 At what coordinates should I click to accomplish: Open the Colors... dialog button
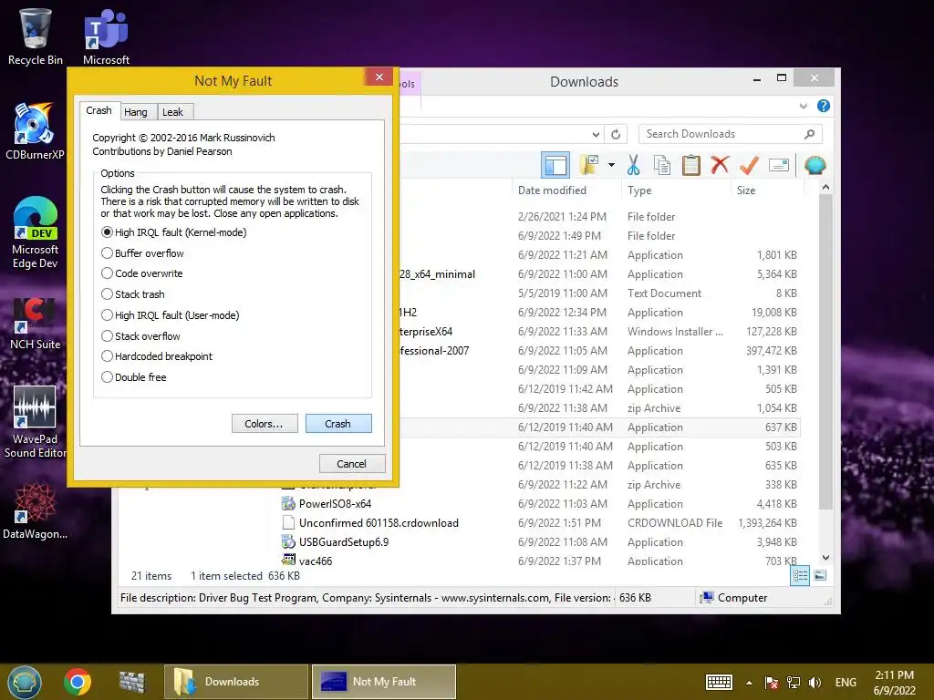[x=265, y=423]
